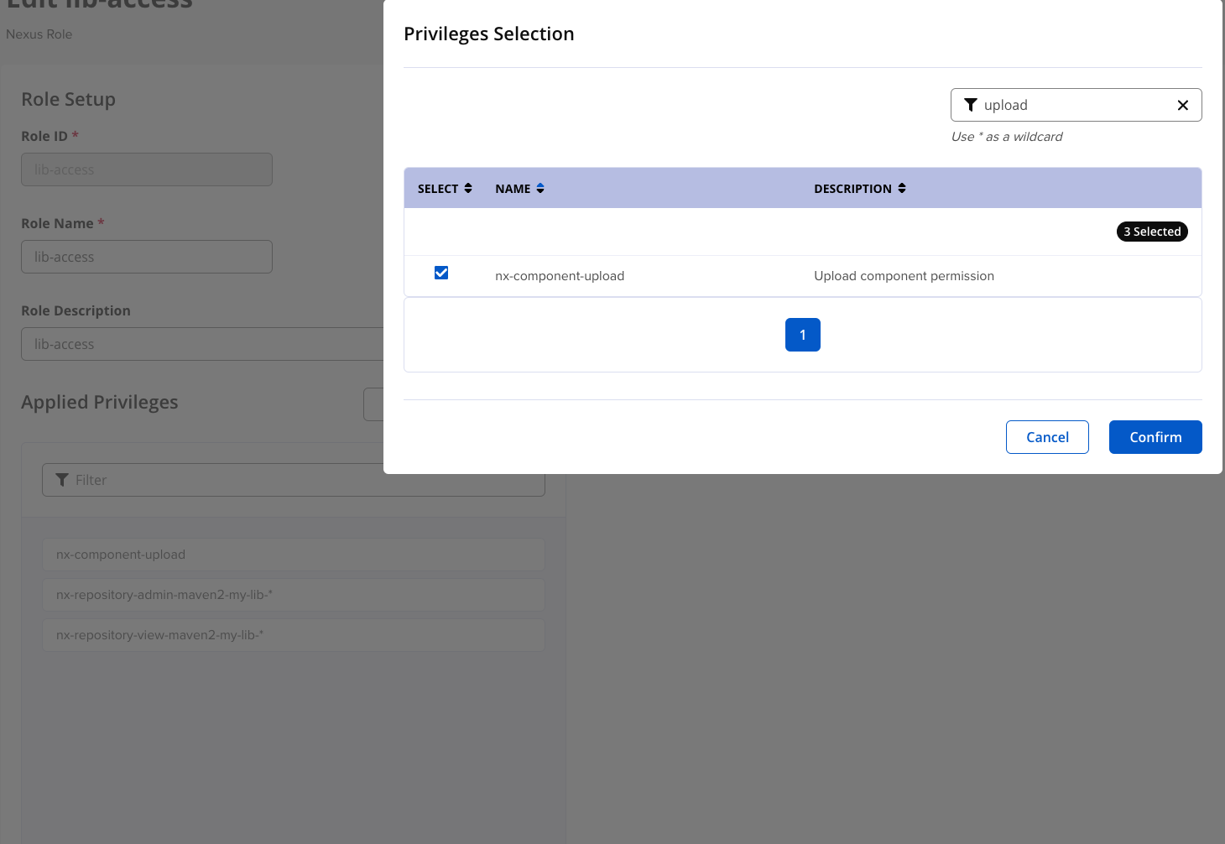This screenshot has height=844, width=1225.
Task: Click the Role Setup heading
Action: click(68, 99)
